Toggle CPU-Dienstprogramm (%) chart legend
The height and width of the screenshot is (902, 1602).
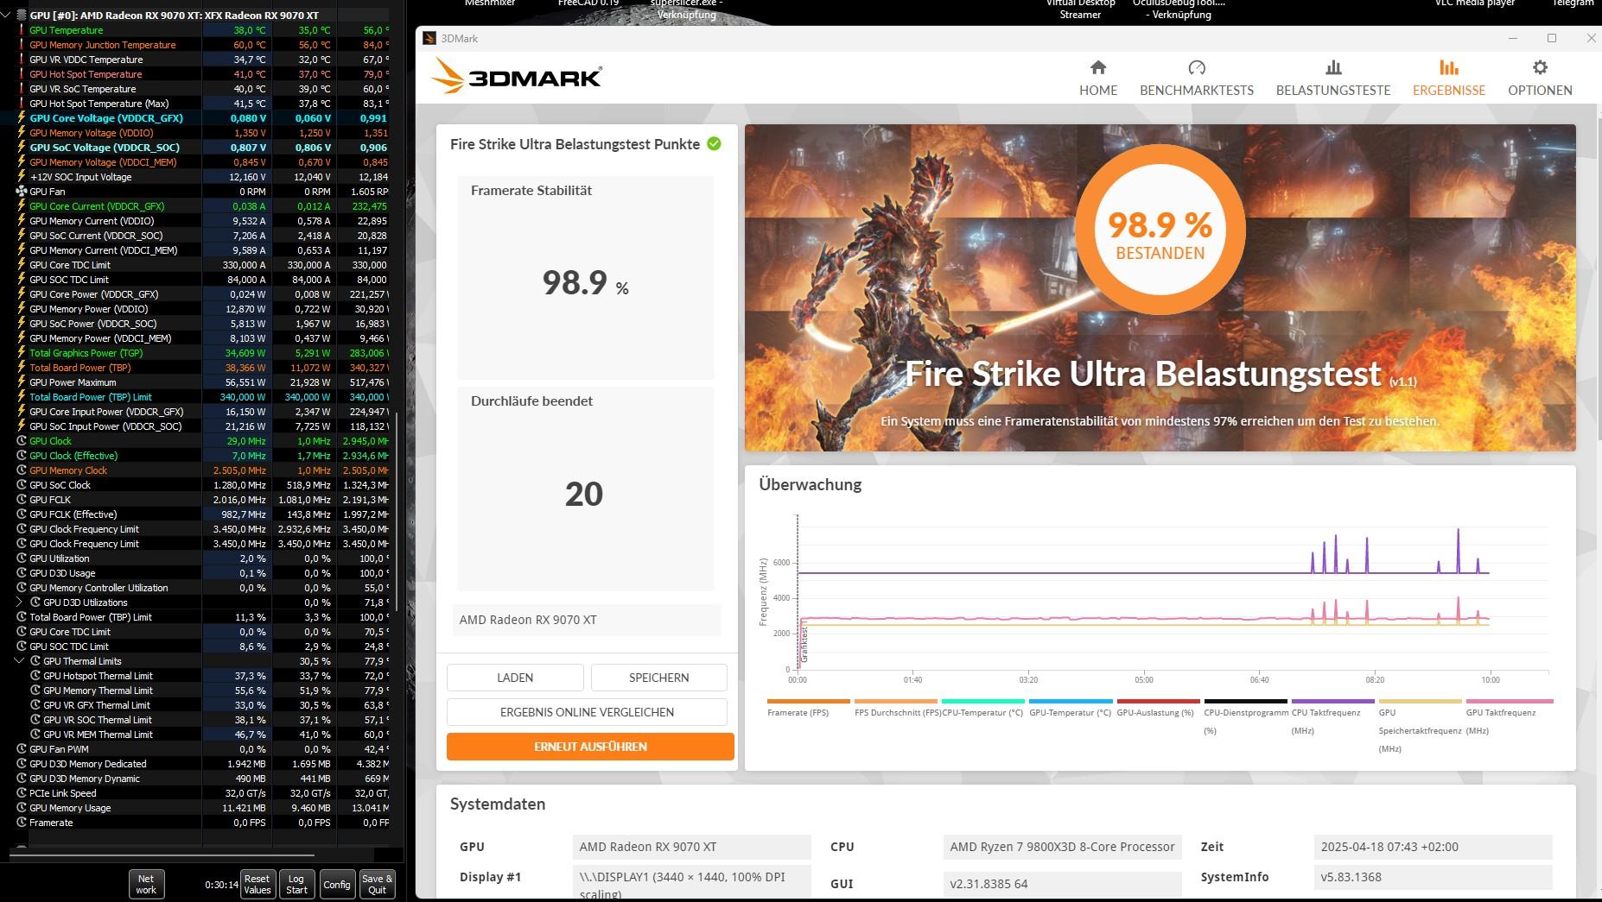coord(1244,716)
